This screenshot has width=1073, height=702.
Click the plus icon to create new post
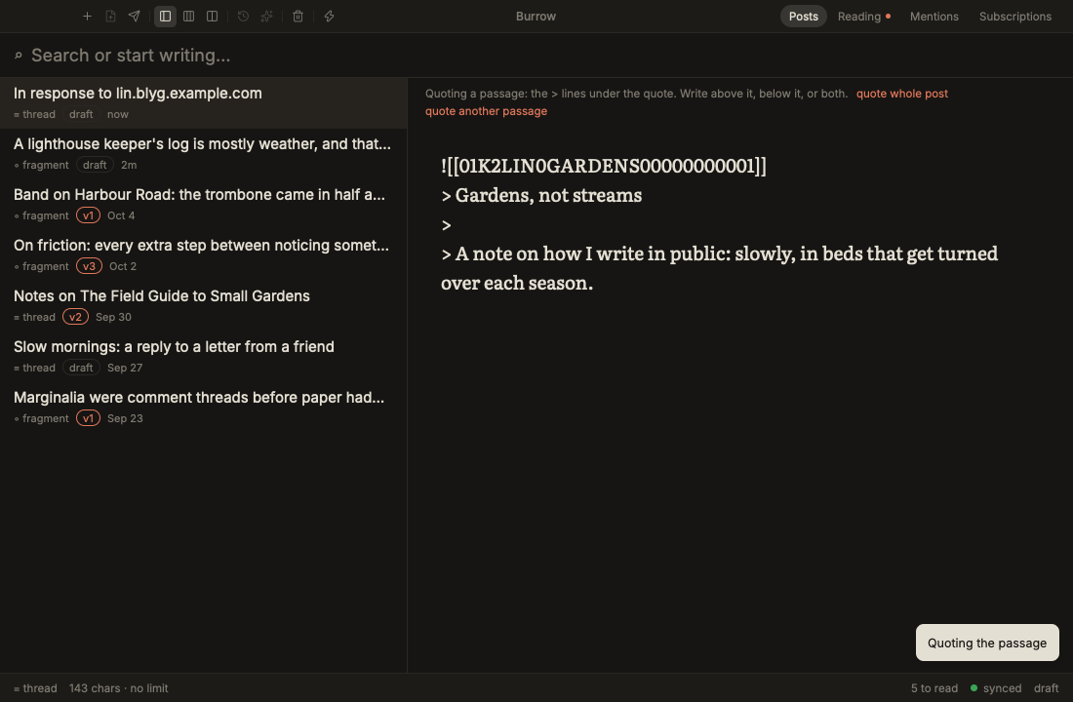coord(87,17)
